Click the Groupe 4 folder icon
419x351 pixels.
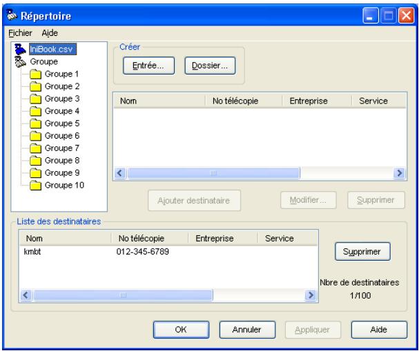[x=35, y=111]
